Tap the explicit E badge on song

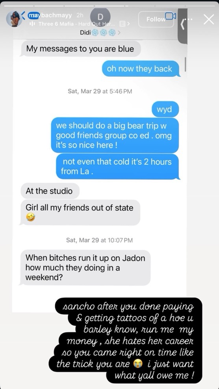[x=122, y=24]
